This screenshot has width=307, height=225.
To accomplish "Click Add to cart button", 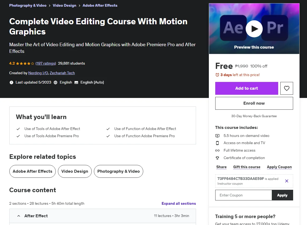I will pos(246,88).
